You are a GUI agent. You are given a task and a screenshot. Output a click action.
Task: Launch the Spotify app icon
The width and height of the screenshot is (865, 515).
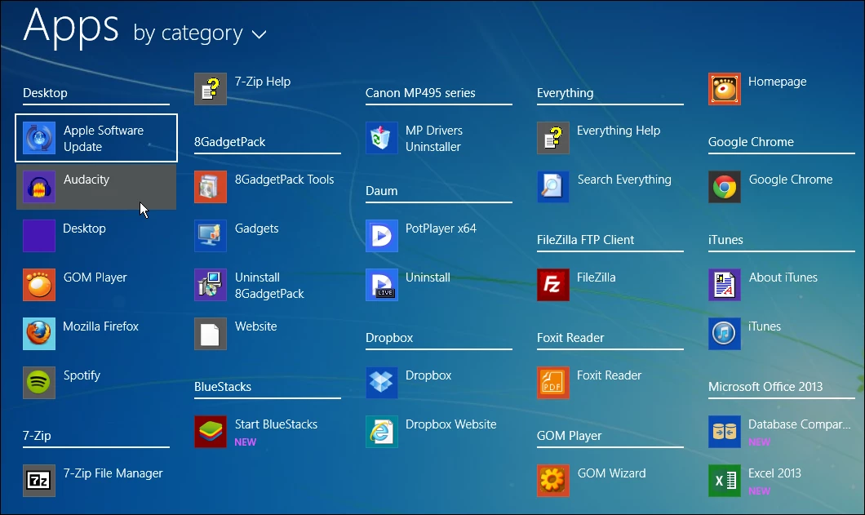(x=39, y=383)
